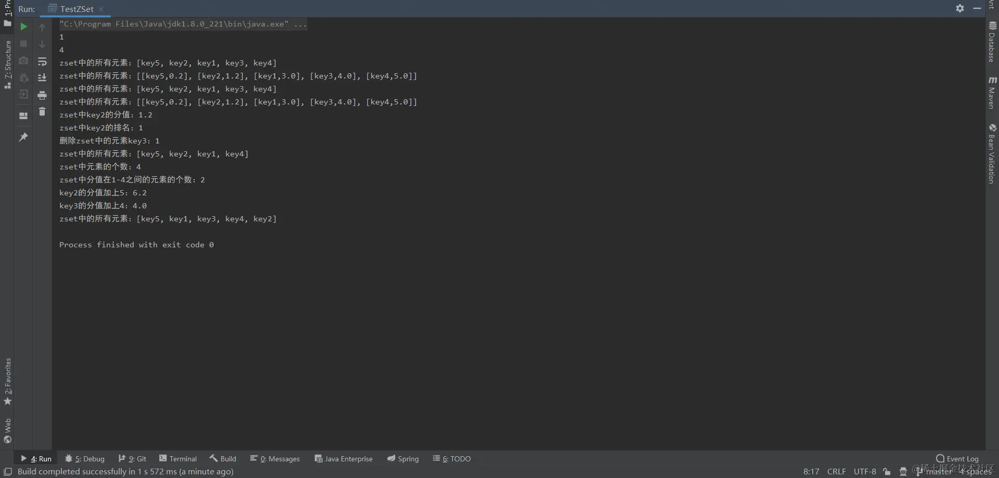The image size is (999, 478).
Task: Toggle Soft-Wrap in the console toolbar
Action: [42, 62]
